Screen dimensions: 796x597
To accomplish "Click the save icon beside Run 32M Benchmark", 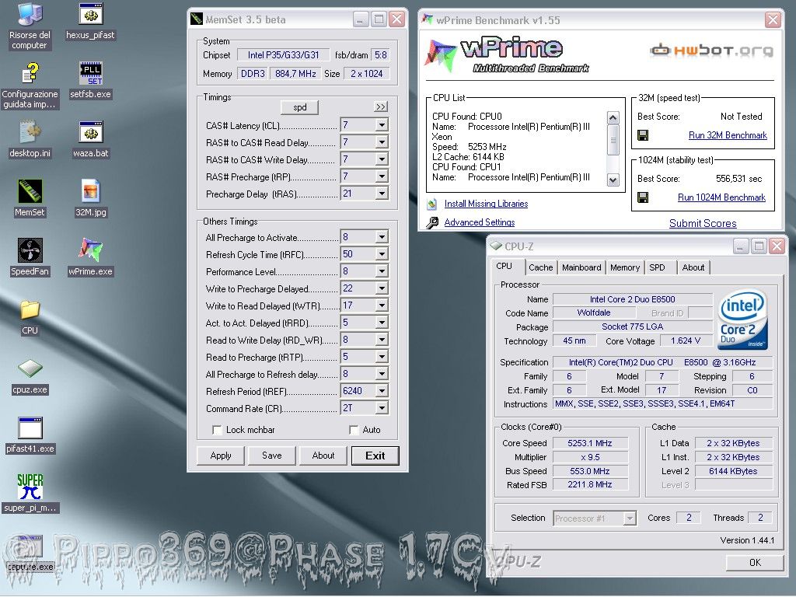I will coord(643,135).
